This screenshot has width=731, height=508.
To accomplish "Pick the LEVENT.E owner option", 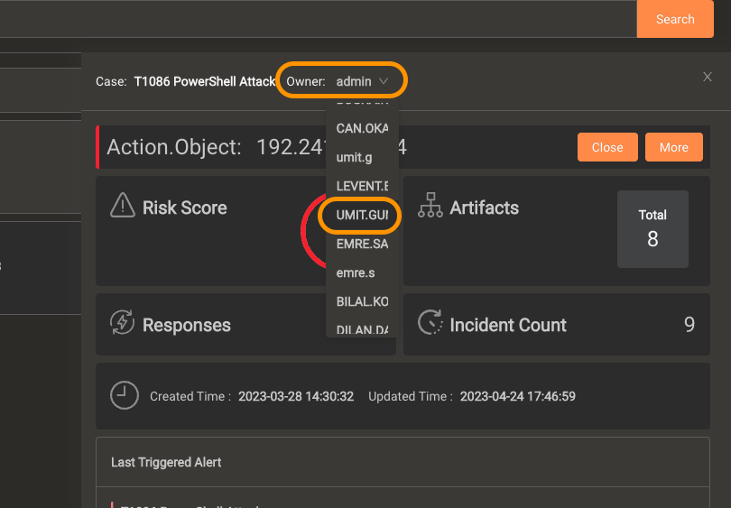I will (362, 187).
